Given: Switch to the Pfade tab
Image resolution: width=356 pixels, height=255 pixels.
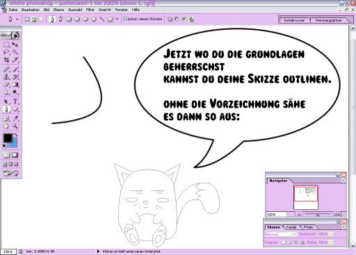Looking at the screenshot, I should coord(308,227).
